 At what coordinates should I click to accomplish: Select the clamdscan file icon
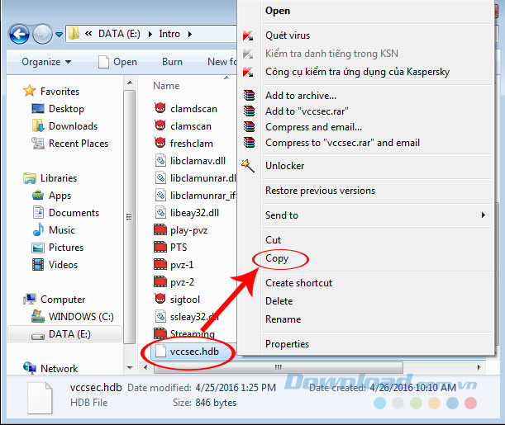160,108
